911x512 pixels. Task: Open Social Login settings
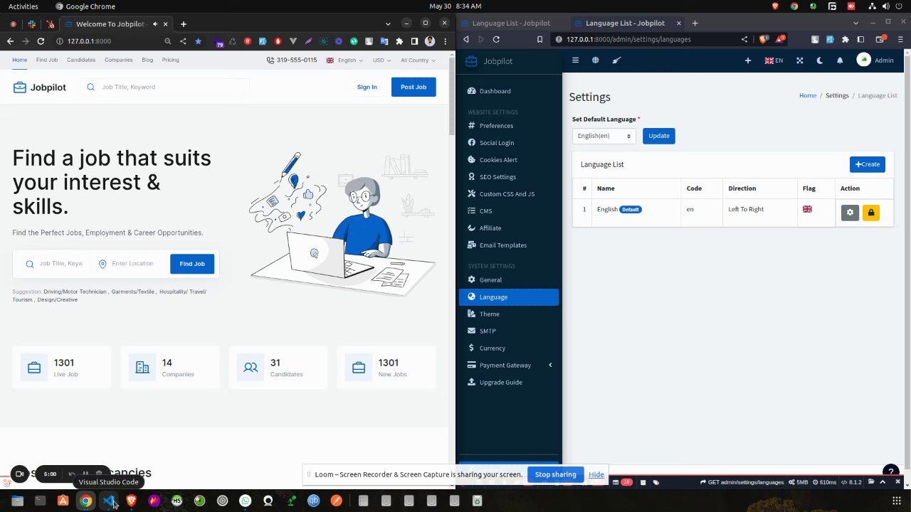click(x=509, y=143)
